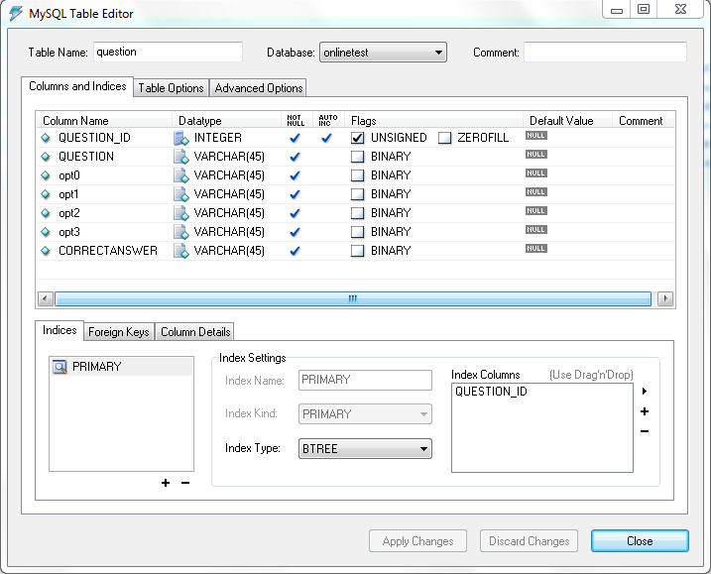Viewport: 711px width, 574px height.
Task: Click the Apply Changes button
Action: point(417,541)
